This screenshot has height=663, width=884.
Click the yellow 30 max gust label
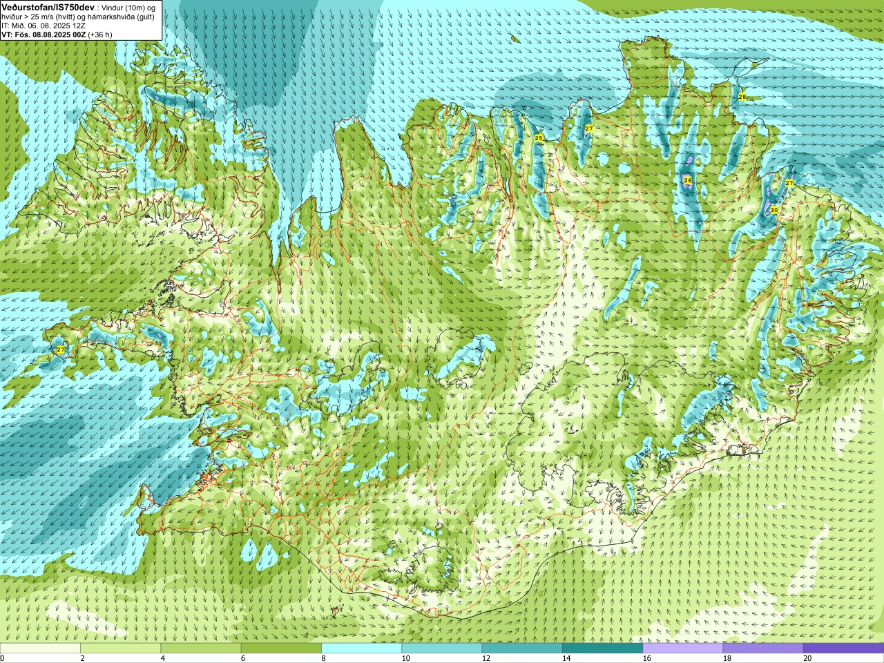tap(774, 210)
